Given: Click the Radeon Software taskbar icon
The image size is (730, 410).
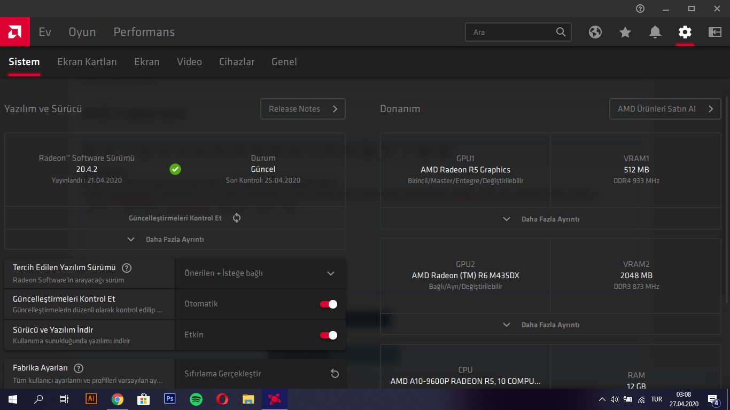Looking at the screenshot, I should pyautogui.click(x=275, y=399).
